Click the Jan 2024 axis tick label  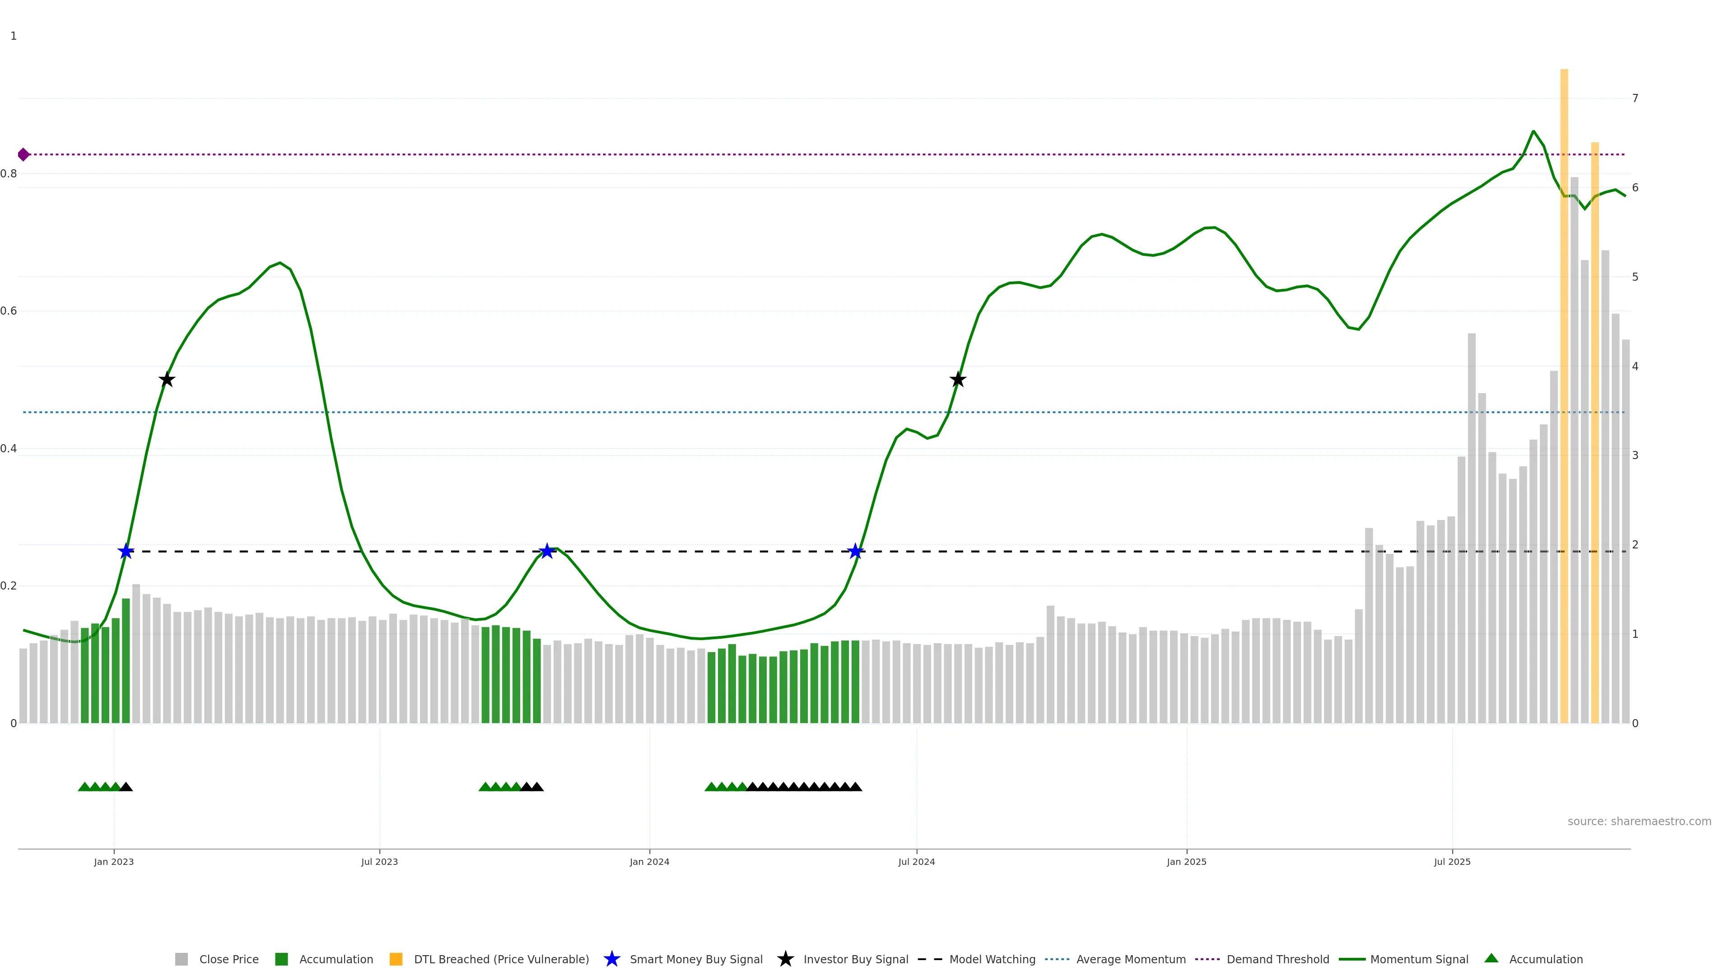(x=649, y=862)
